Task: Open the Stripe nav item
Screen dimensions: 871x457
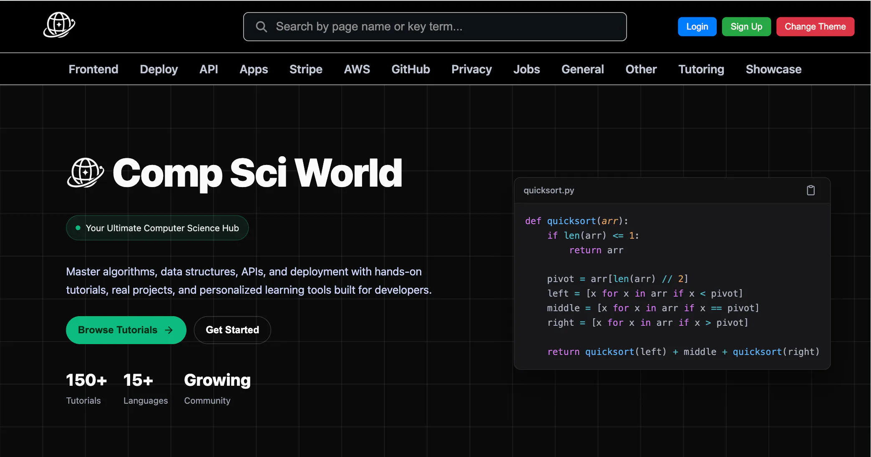Action: point(306,69)
